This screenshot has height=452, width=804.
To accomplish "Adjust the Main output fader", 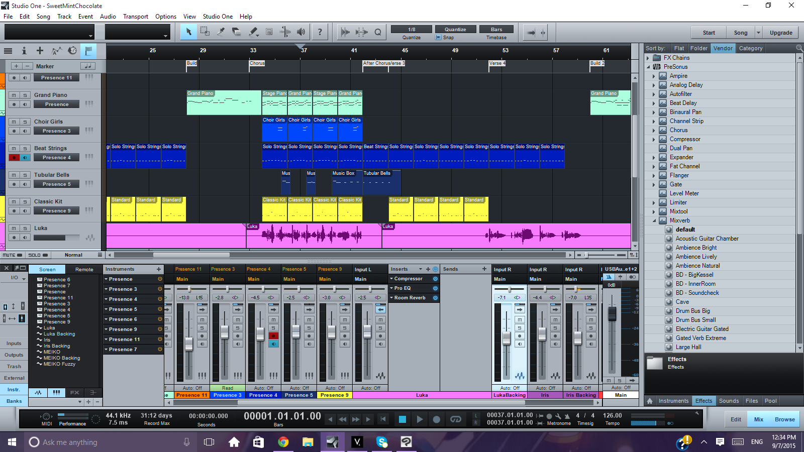I will [612, 314].
